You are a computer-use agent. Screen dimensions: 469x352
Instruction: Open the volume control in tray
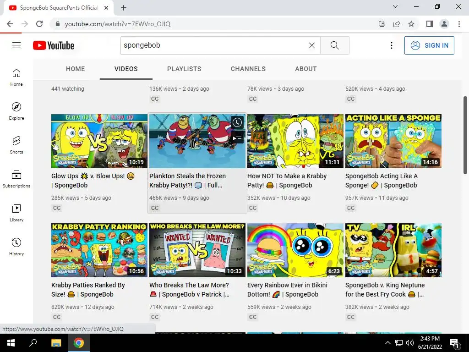point(410,343)
